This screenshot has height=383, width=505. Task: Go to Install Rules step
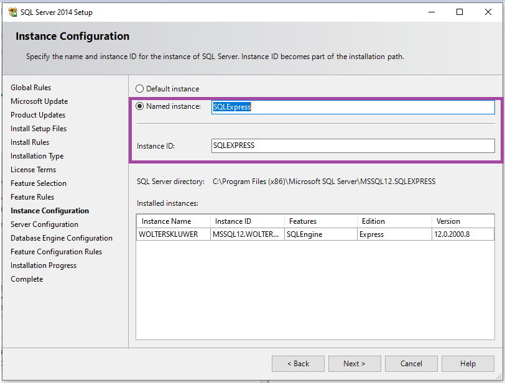pos(30,142)
